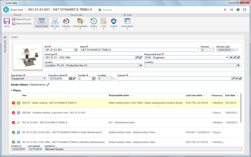Click the Revision field
The width and height of the screenshot is (251, 157).
(x=207, y=50)
